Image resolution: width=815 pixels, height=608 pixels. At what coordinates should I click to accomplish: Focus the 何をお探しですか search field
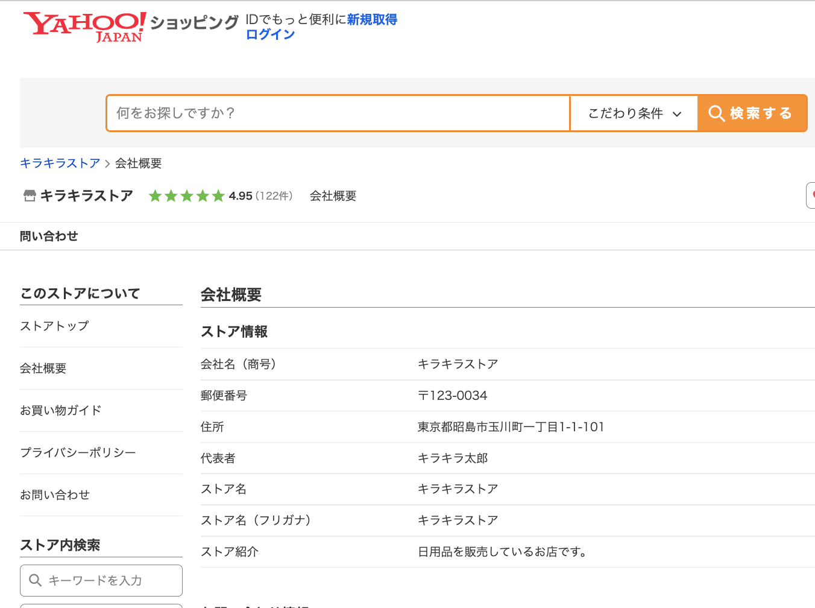(x=338, y=113)
